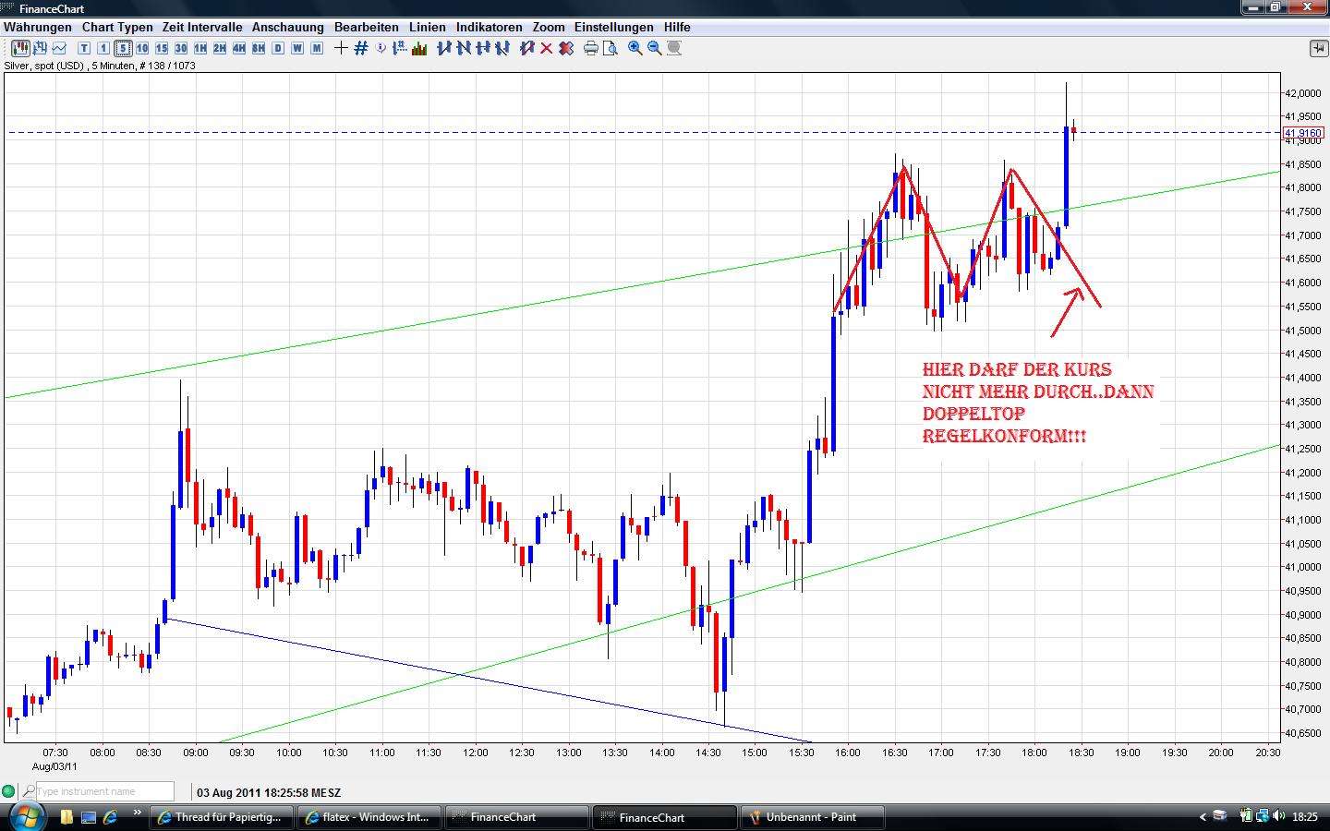Select the weekly interval button W

[x=297, y=48]
